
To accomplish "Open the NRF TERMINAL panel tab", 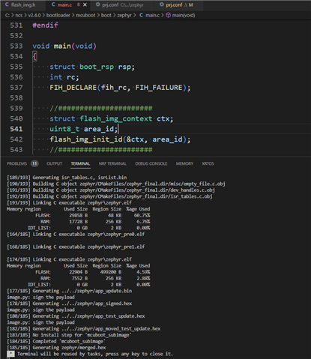I will [x=112, y=163].
